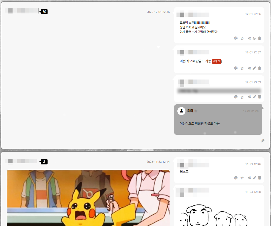Edit the 12-01 23:53 comment
This screenshot has height=226, width=271.
[254, 97]
